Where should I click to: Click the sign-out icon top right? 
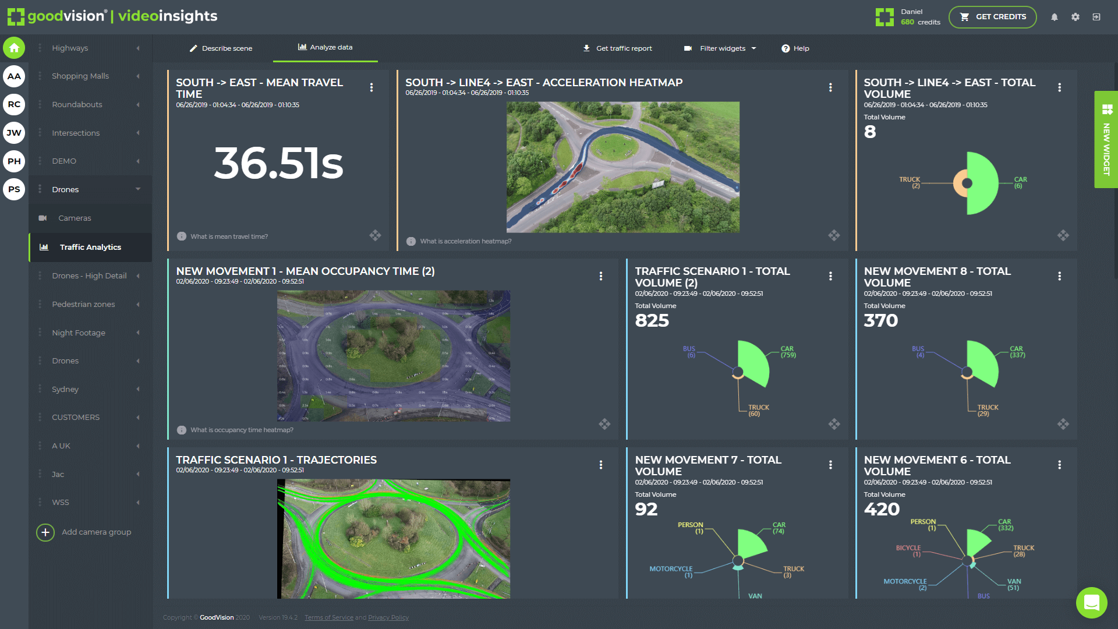coord(1097,17)
